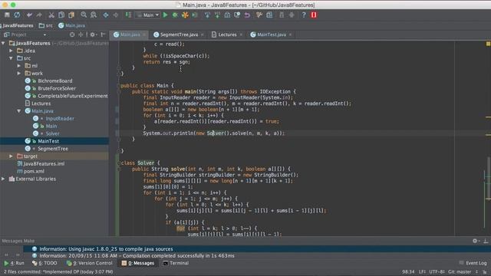Click the navigate Forward arrow icon

[116, 15]
